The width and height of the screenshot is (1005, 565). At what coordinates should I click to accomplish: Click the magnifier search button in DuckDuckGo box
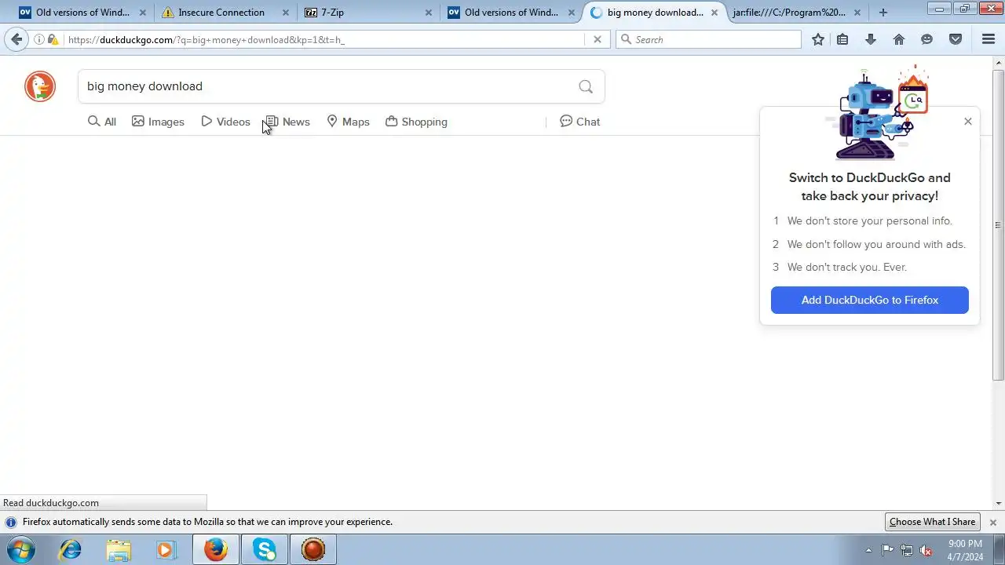coord(586,86)
